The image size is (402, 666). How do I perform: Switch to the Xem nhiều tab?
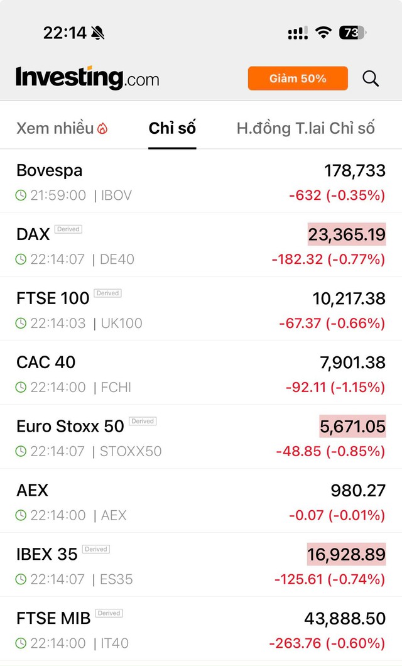pos(55,128)
